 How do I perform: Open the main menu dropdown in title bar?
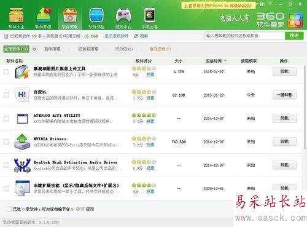click(x=270, y=4)
